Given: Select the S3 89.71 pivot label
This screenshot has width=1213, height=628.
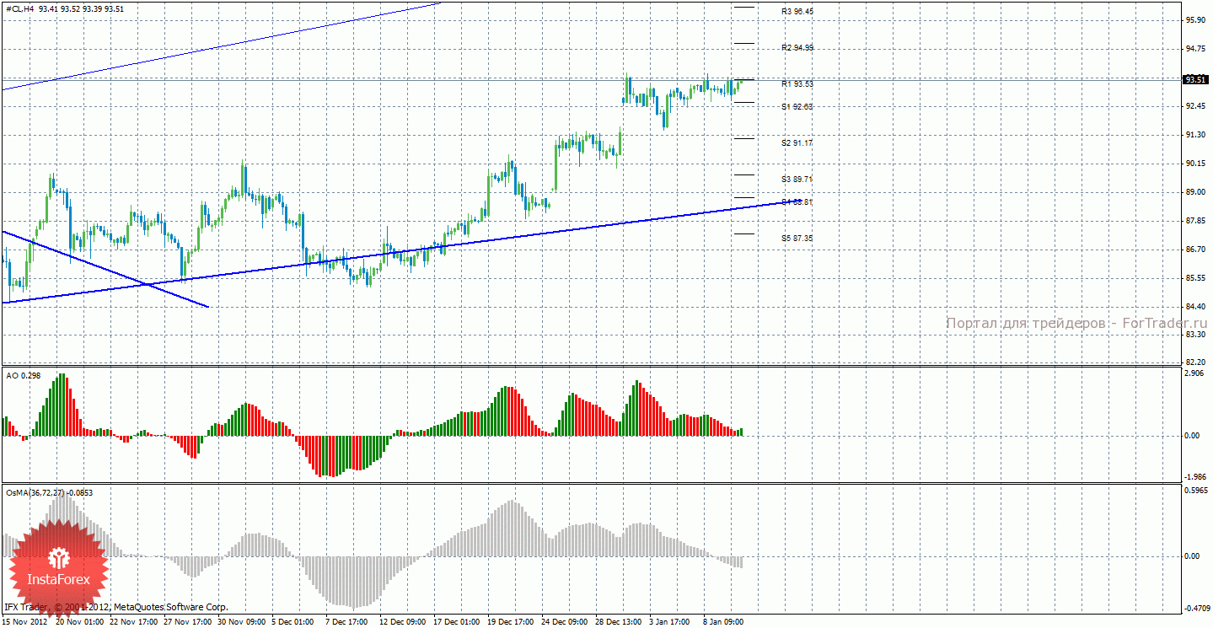Looking at the screenshot, I should pos(797,180).
